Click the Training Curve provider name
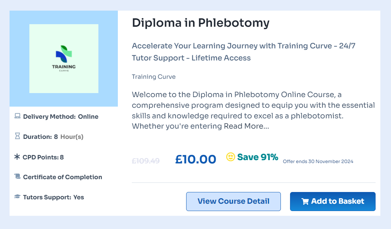391x229 pixels. click(153, 77)
